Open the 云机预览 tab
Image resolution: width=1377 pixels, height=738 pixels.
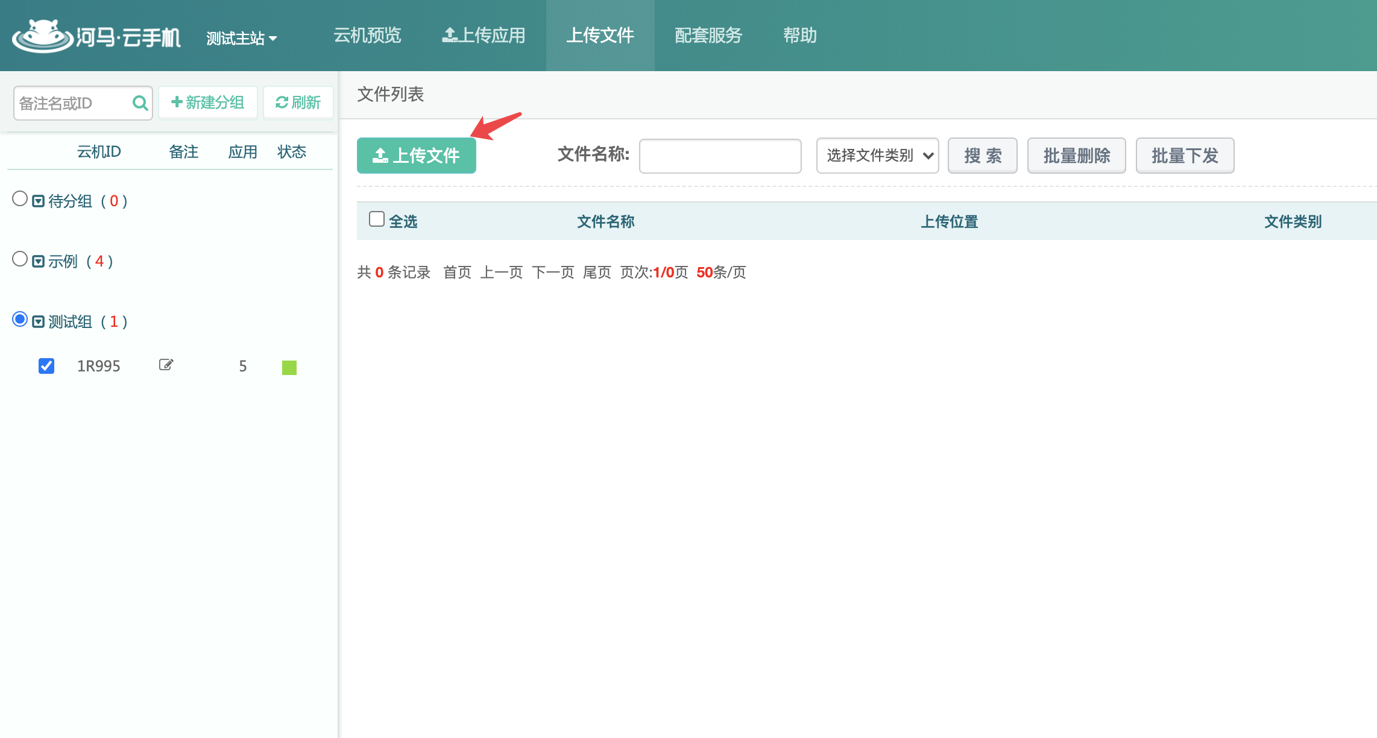[x=367, y=36]
